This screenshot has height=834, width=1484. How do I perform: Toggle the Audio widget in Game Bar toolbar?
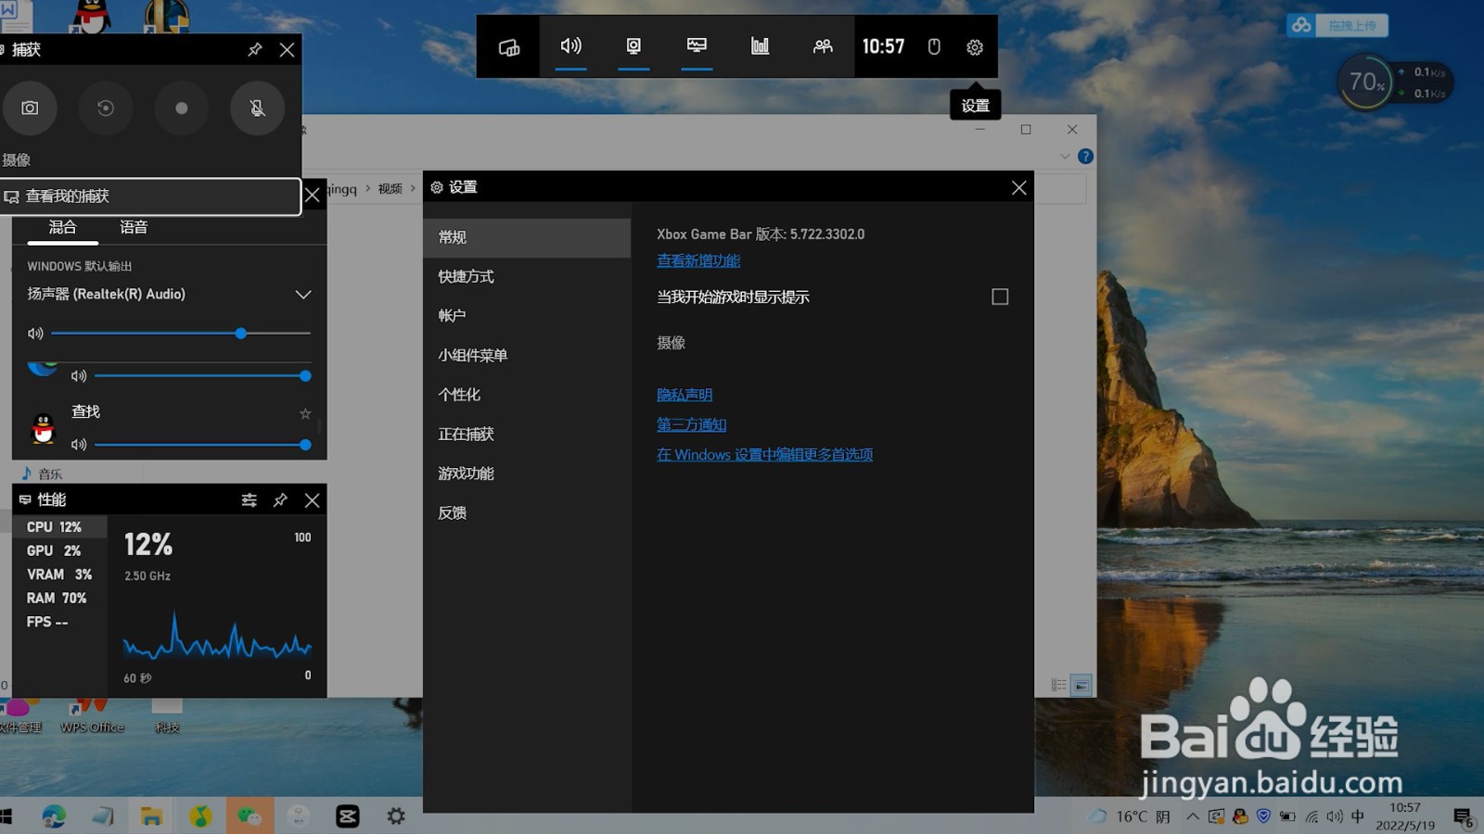[571, 46]
